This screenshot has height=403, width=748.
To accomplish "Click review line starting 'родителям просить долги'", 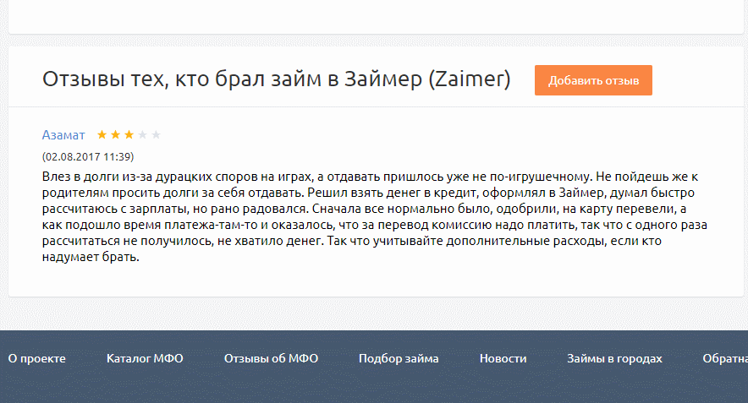I will 368,193.
